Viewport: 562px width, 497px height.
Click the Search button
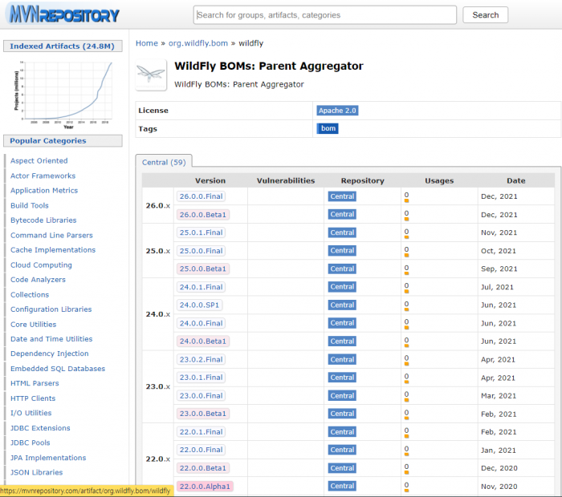pos(485,15)
